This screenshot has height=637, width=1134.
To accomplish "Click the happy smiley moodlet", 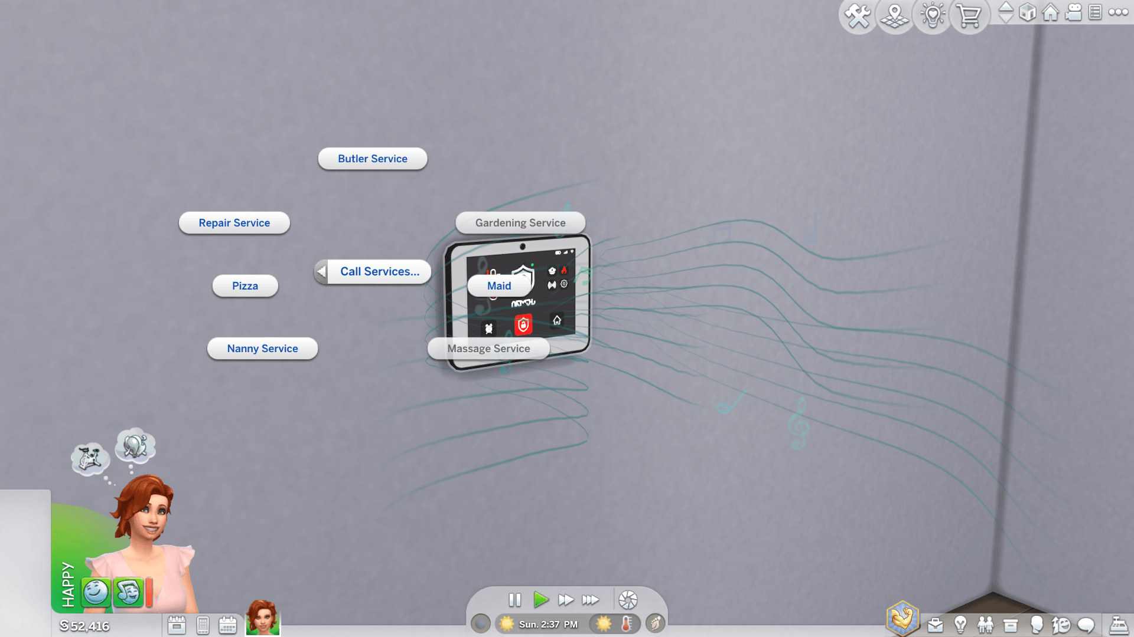I will point(96,592).
